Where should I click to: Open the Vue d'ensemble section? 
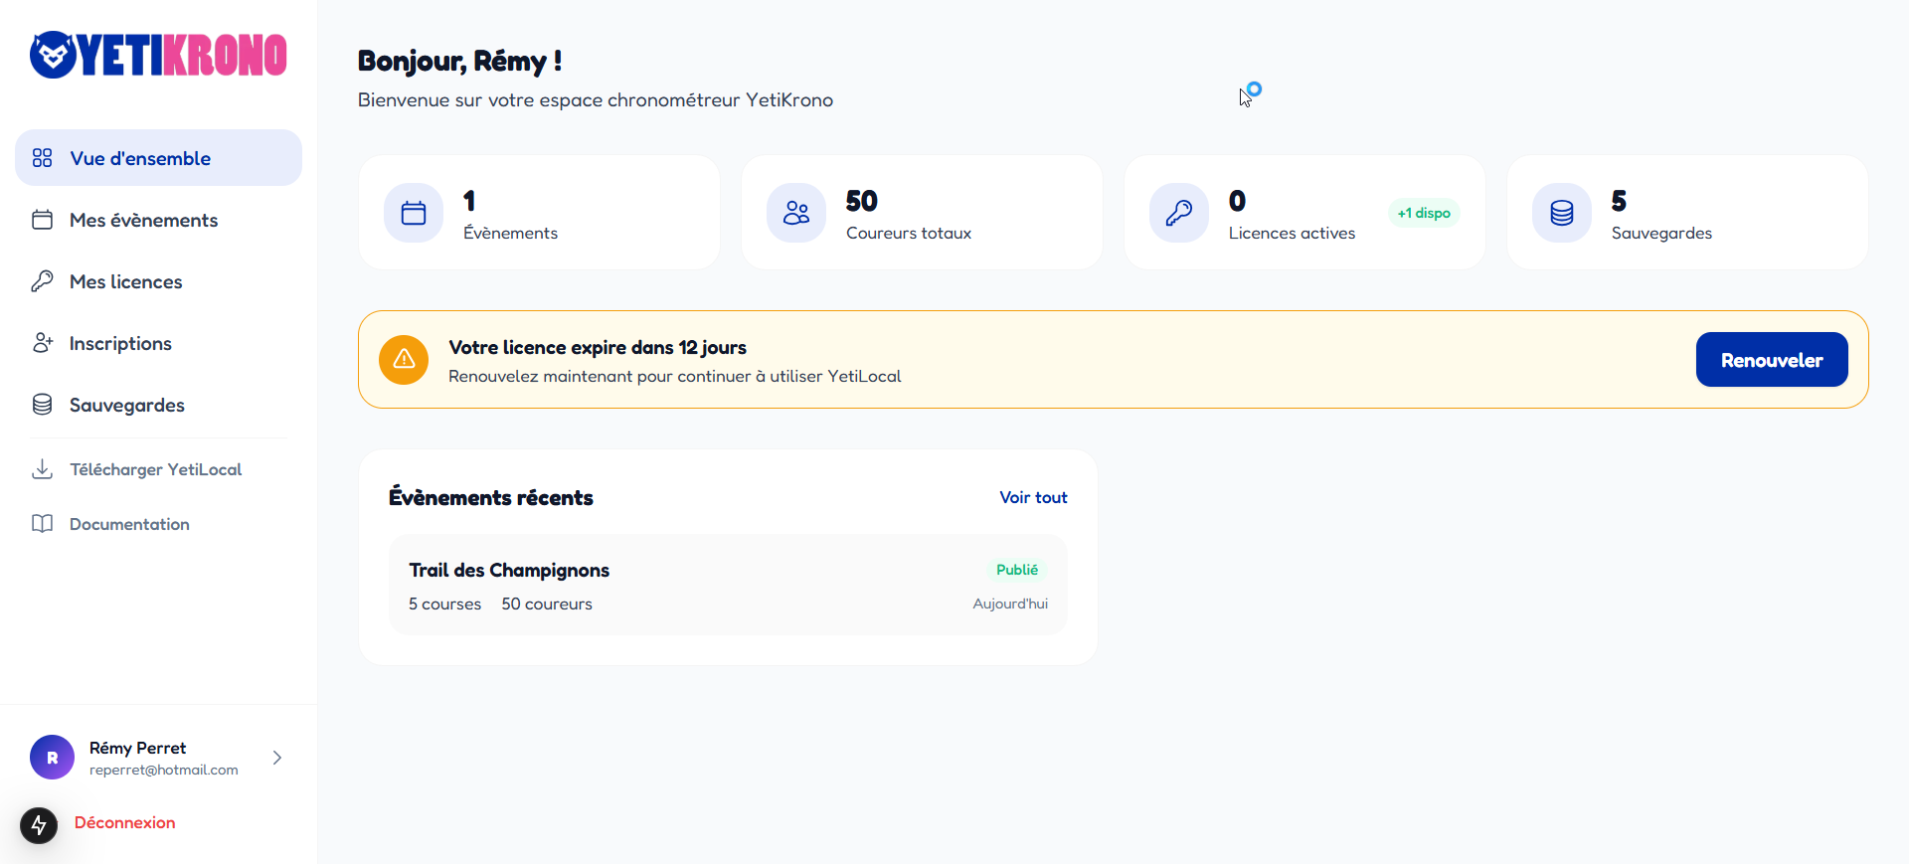point(140,158)
